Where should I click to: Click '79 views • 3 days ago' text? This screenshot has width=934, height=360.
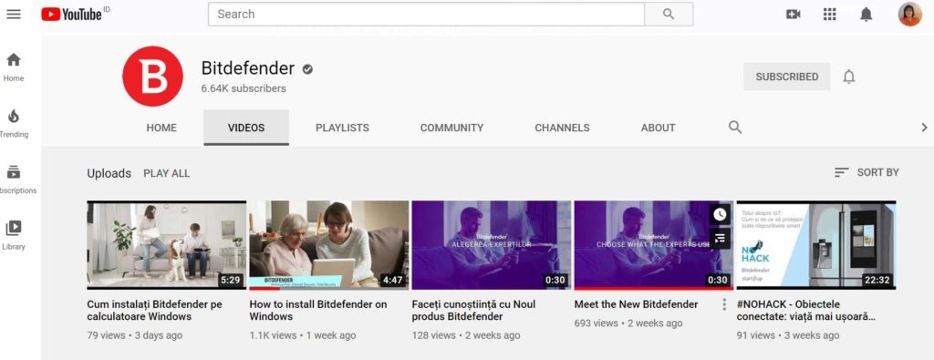(135, 335)
